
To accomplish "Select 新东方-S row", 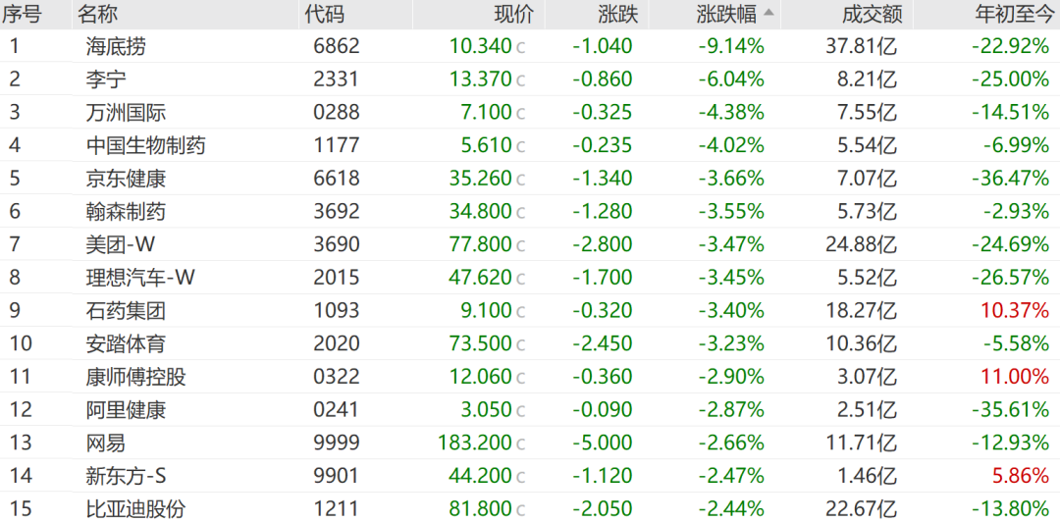I will 530,477.
